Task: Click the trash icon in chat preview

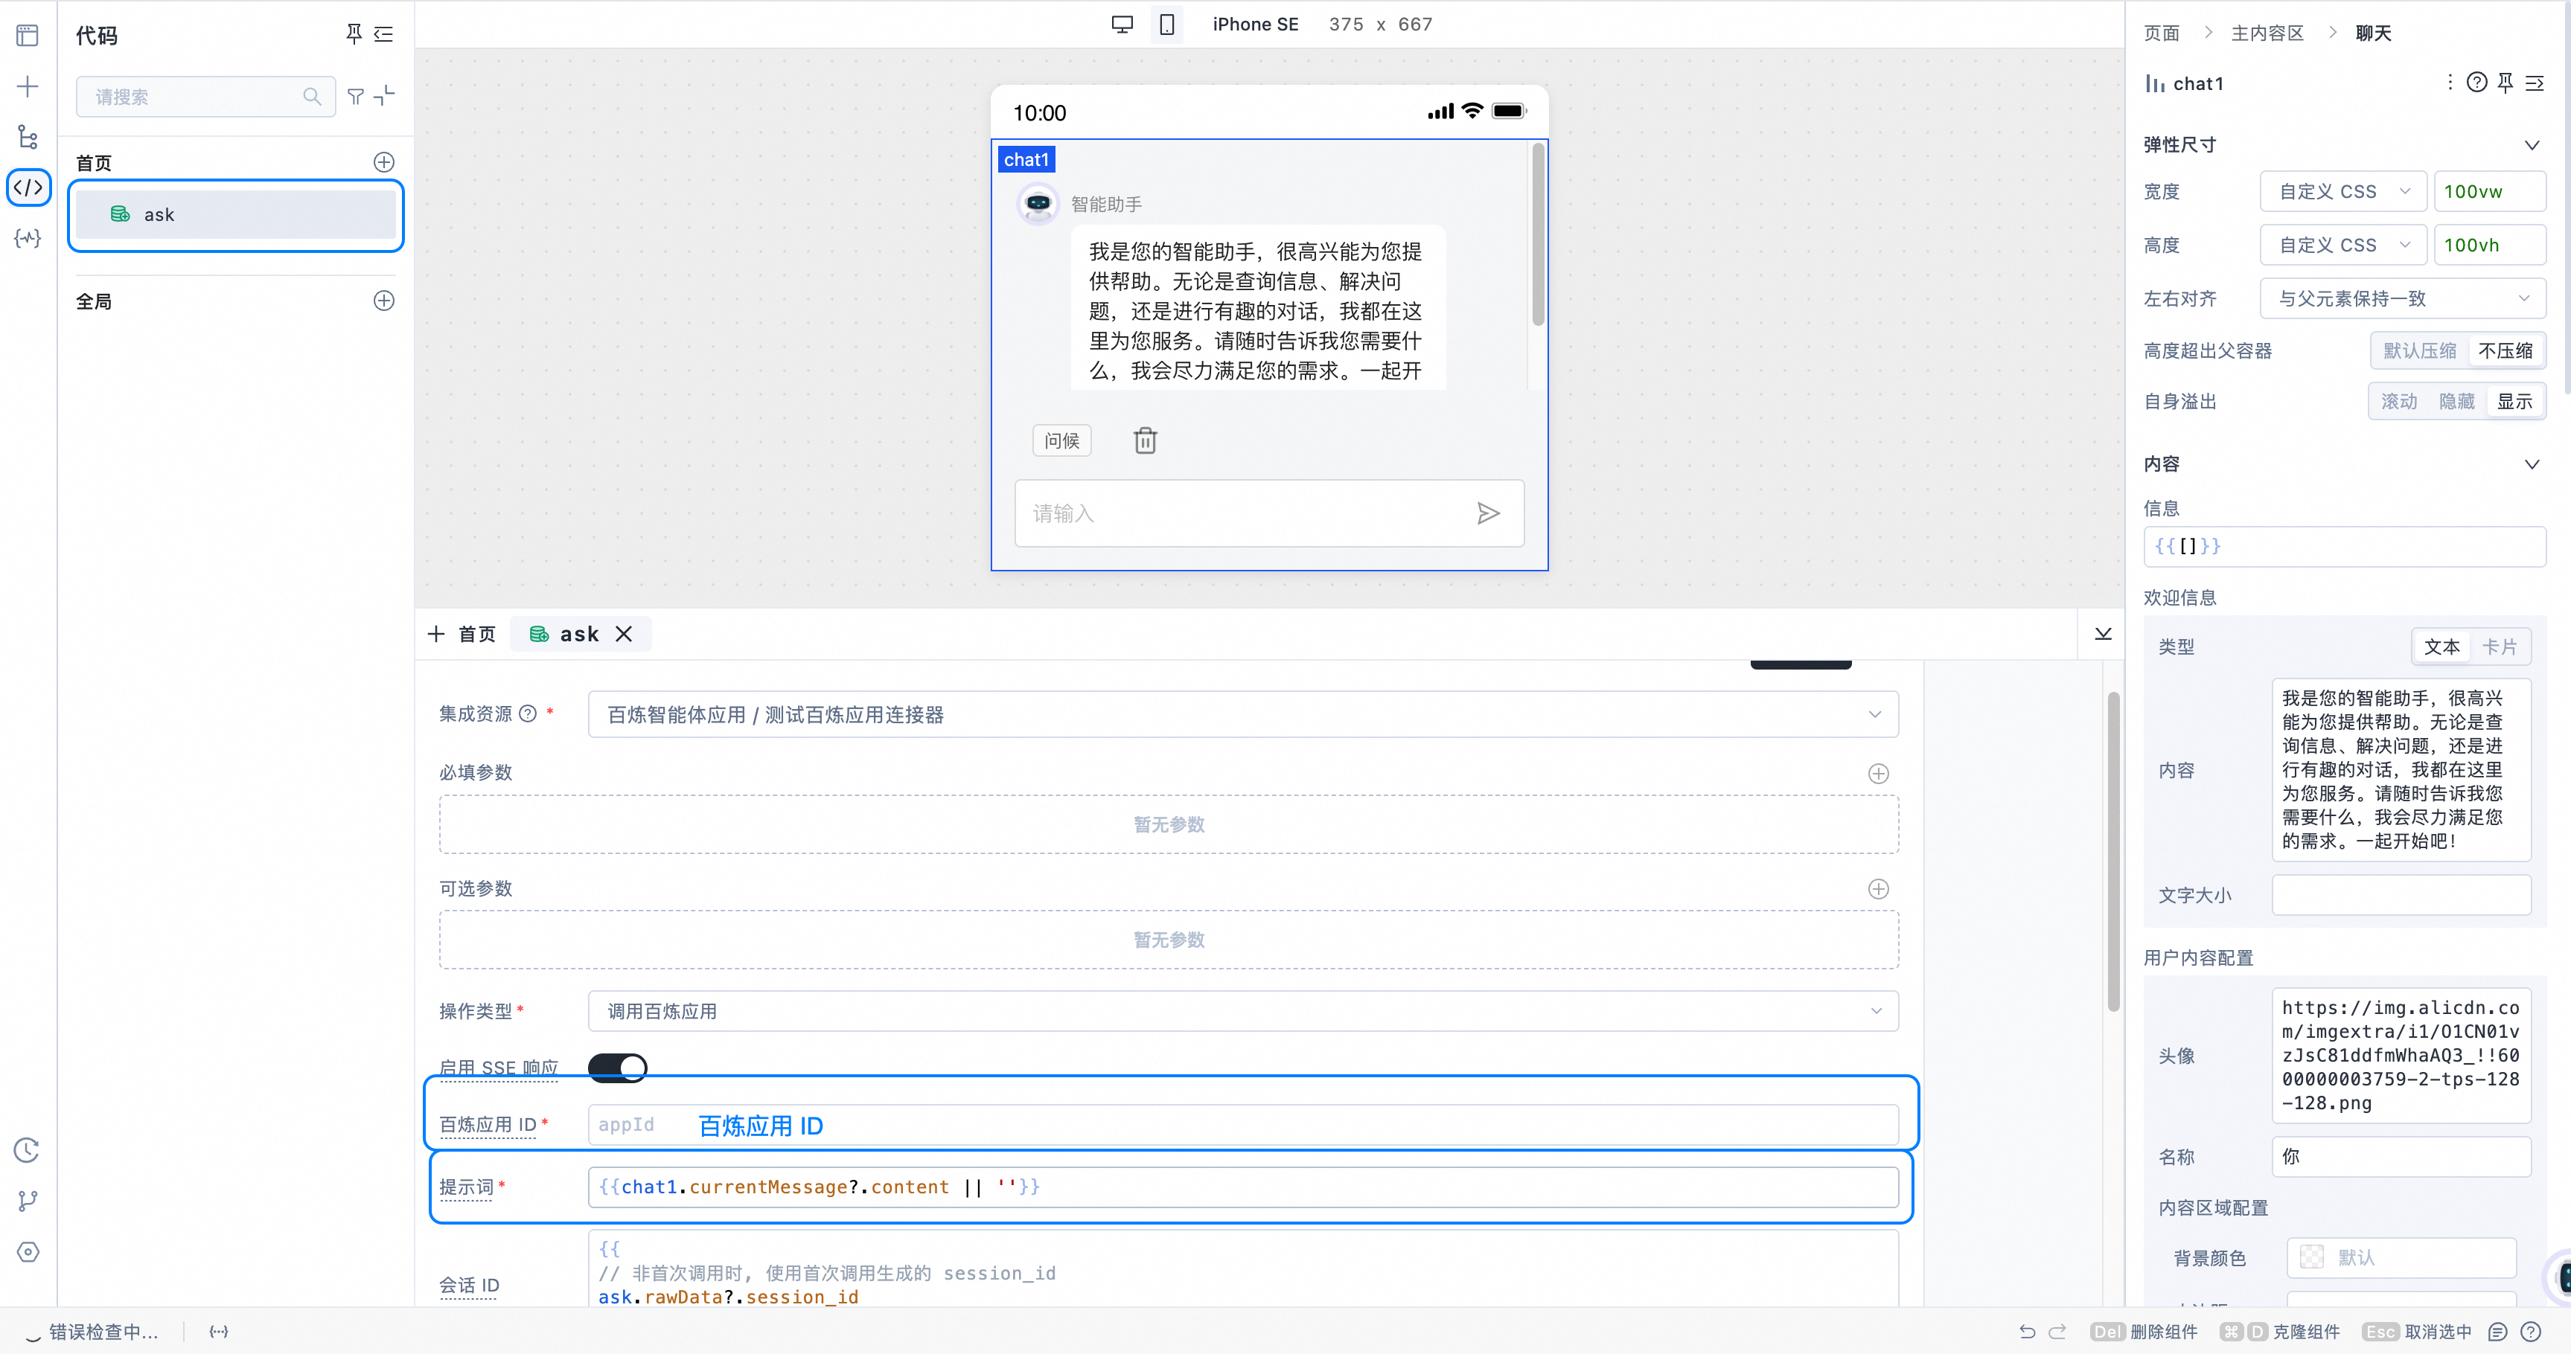Action: click(x=1145, y=440)
